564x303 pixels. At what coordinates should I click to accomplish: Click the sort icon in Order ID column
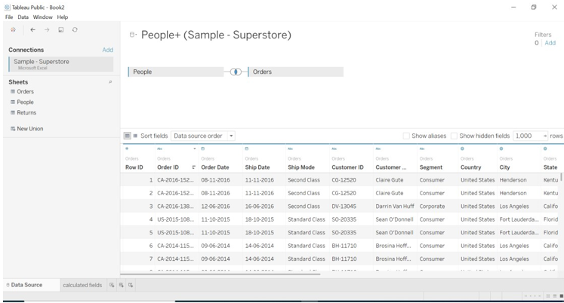[x=193, y=167]
